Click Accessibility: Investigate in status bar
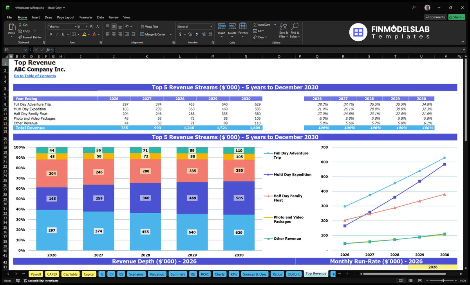This screenshot has width=470, height=285. (x=41, y=281)
